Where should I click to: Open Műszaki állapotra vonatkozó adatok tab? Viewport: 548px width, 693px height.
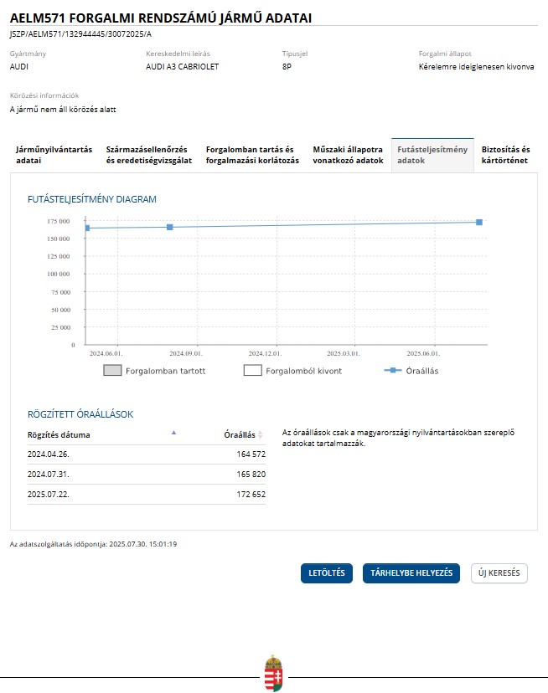click(348, 155)
